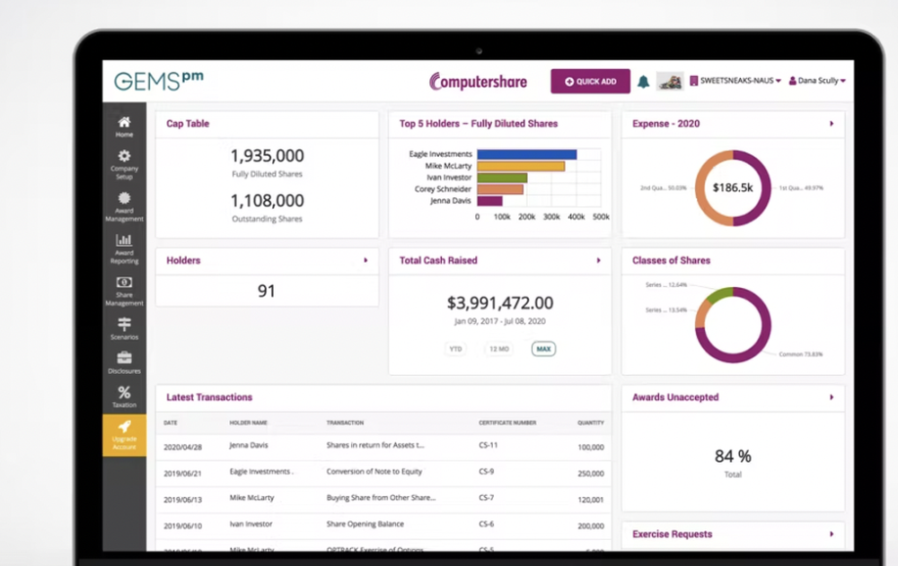
Task: Click the 84 % awards total
Action: [733, 457]
